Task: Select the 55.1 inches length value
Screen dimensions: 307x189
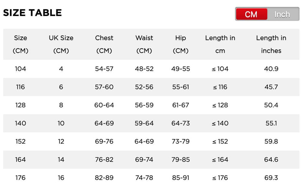Action: coord(271,123)
